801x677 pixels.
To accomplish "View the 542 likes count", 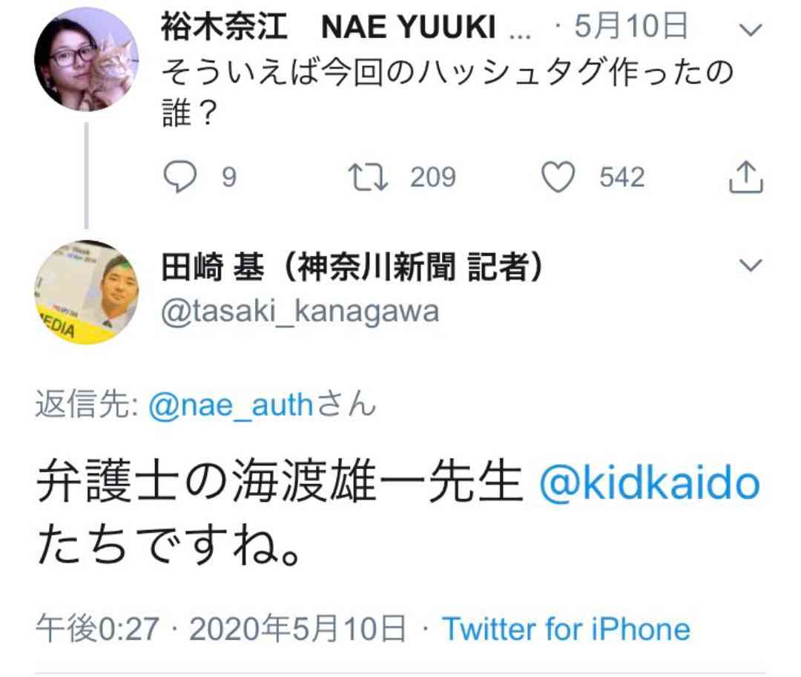I will [622, 177].
